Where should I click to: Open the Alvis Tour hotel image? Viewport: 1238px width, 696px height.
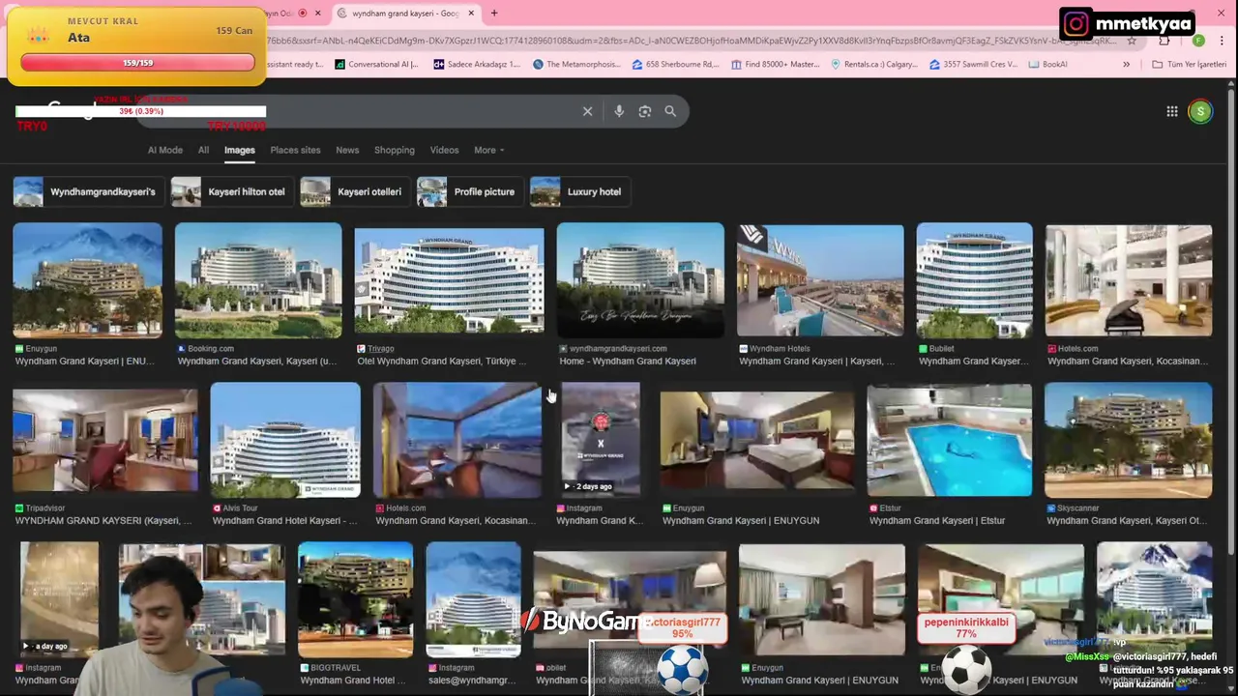tap(285, 440)
